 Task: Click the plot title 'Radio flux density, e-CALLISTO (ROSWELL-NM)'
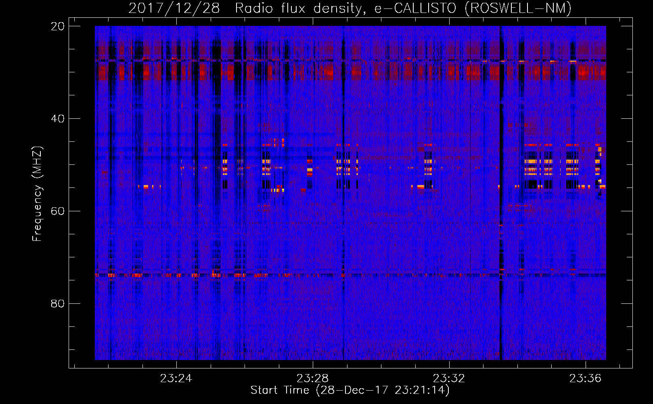(403, 8)
